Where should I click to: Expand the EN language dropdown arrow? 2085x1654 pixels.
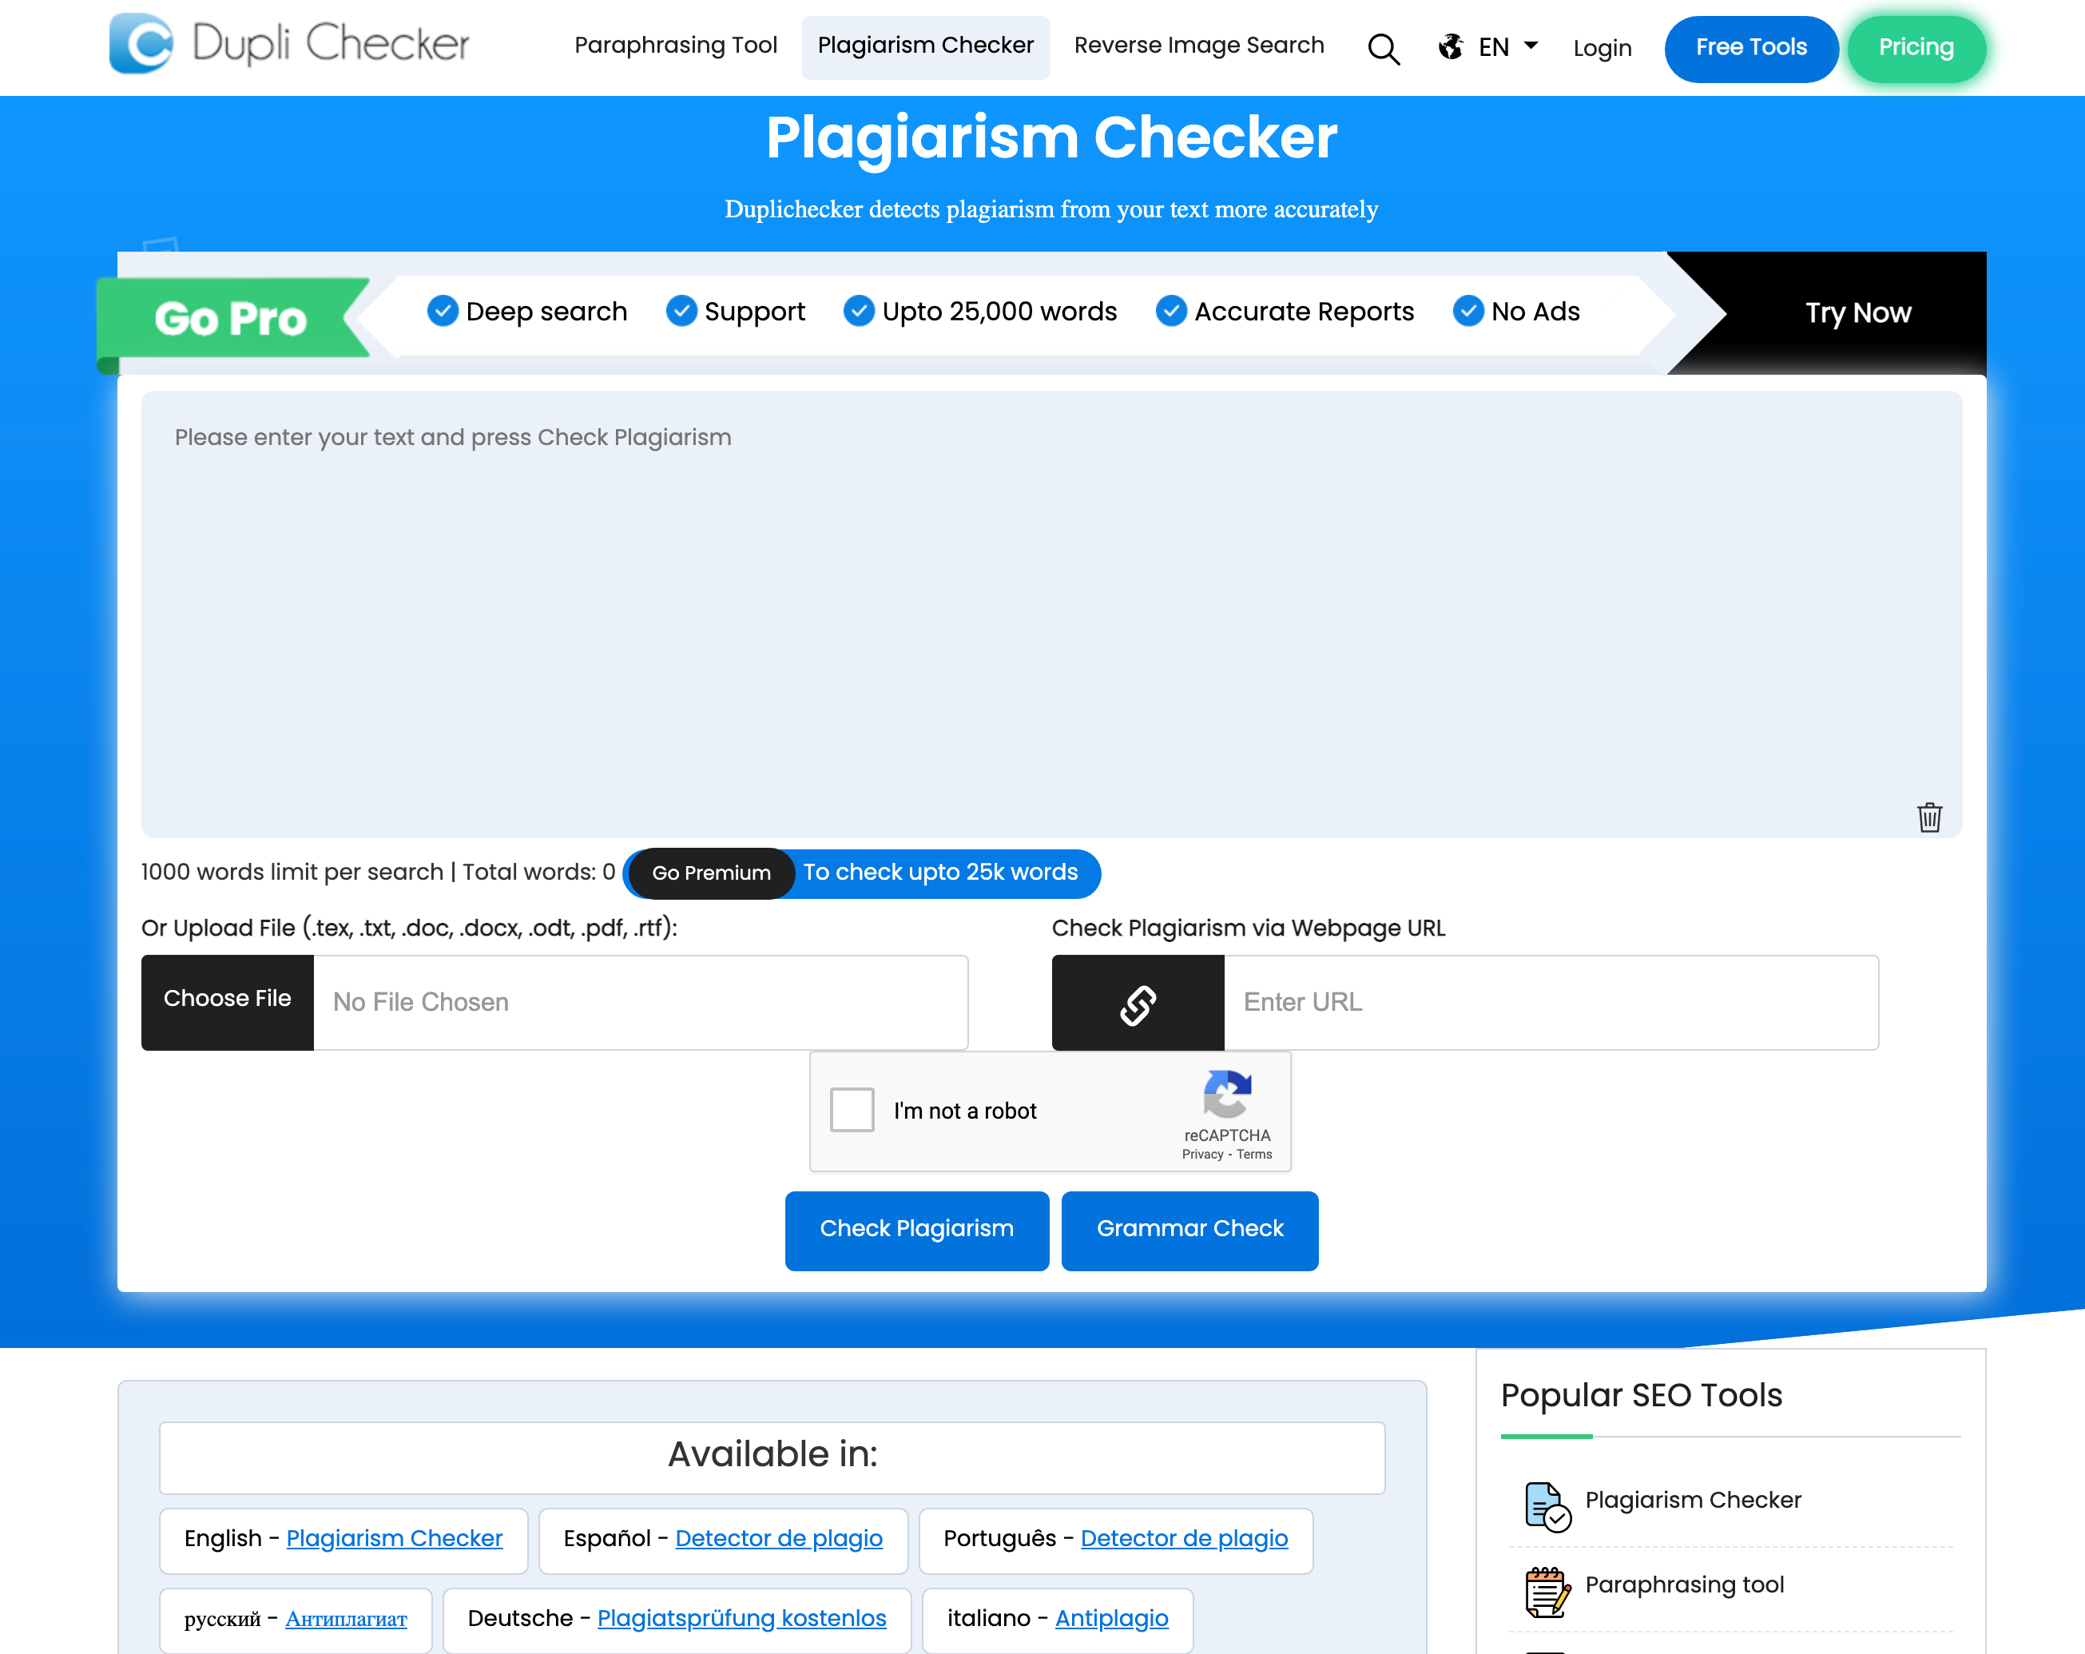click(x=1531, y=46)
